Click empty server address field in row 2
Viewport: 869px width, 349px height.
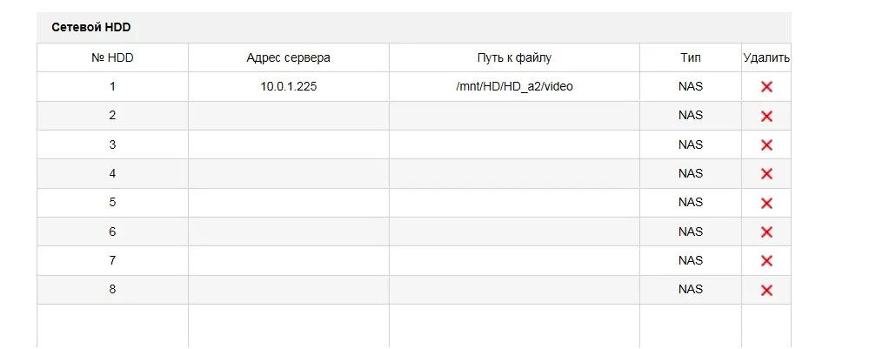tap(288, 116)
